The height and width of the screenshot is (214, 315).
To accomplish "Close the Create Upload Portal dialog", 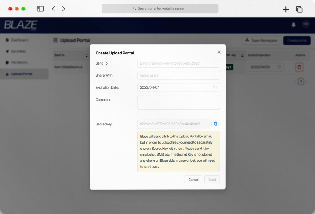I will [219, 52].
